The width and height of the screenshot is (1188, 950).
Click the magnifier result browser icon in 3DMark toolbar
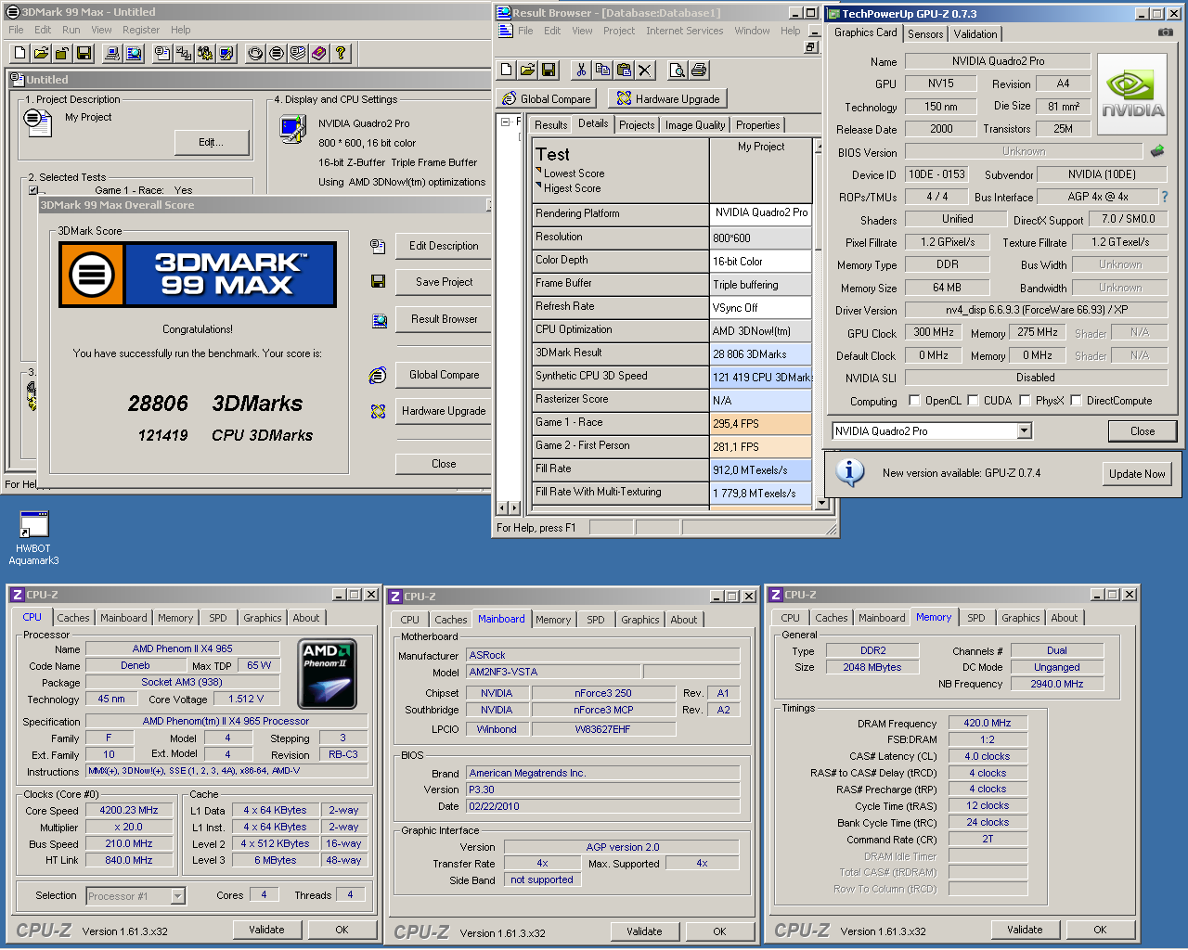(x=134, y=54)
